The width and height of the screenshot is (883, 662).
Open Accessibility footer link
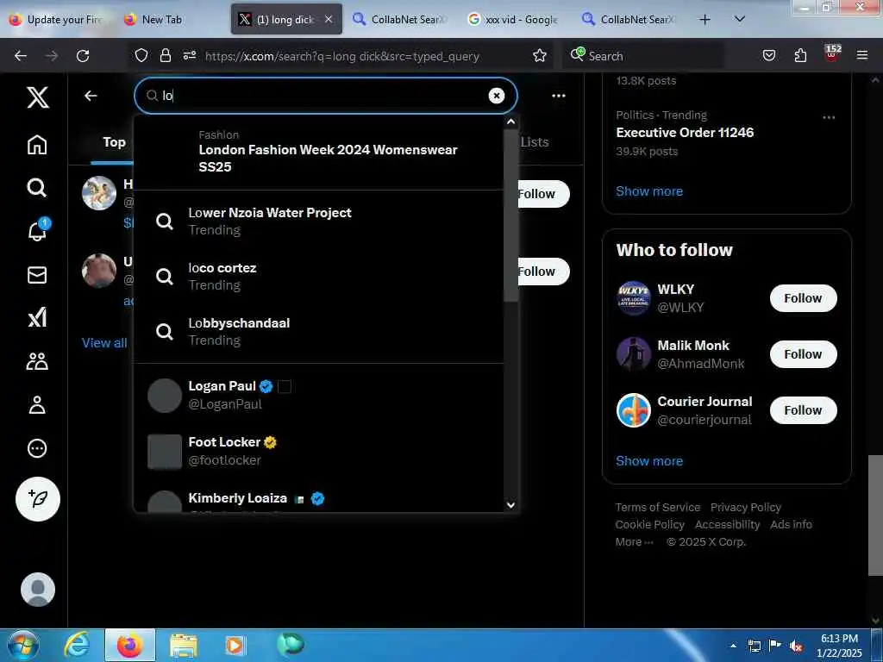click(x=727, y=525)
